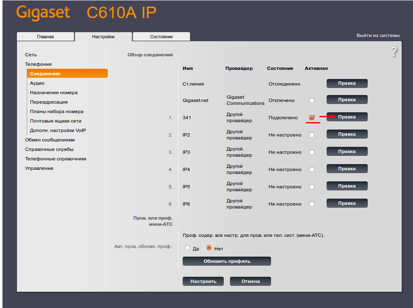Click Правка for IP6
This screenshot has height=308, width=413.
click(347, 203)
